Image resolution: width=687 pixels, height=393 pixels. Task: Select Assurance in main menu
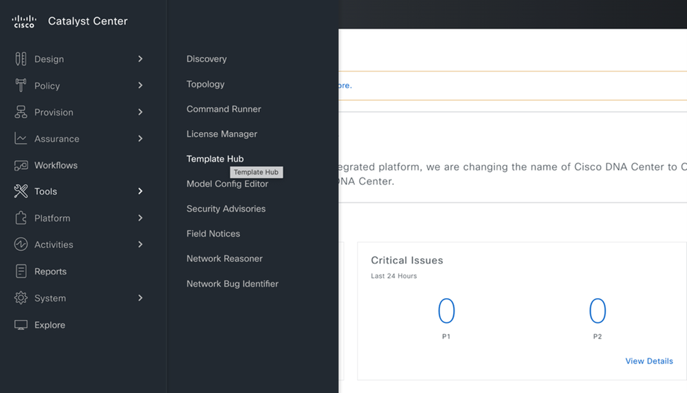(56, 139)
